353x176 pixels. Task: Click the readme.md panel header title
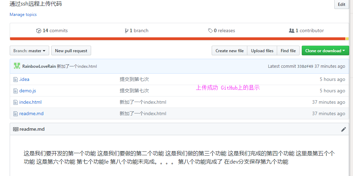click(32, 129)
